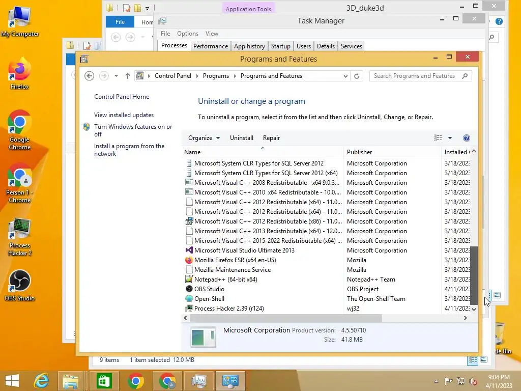
Task: Open Quick Access Toolbar dropdown in 3D_duke3d
Action: [147, 8]
